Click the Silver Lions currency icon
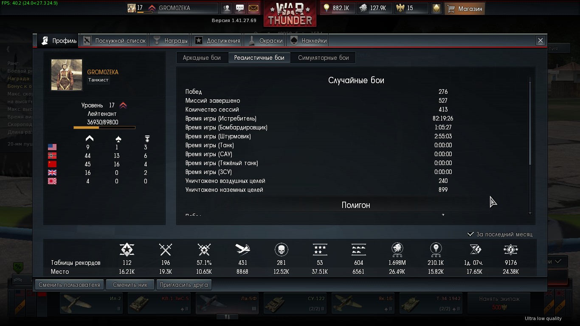The width and height of the screenshot is (580, 326). point(363,8)
